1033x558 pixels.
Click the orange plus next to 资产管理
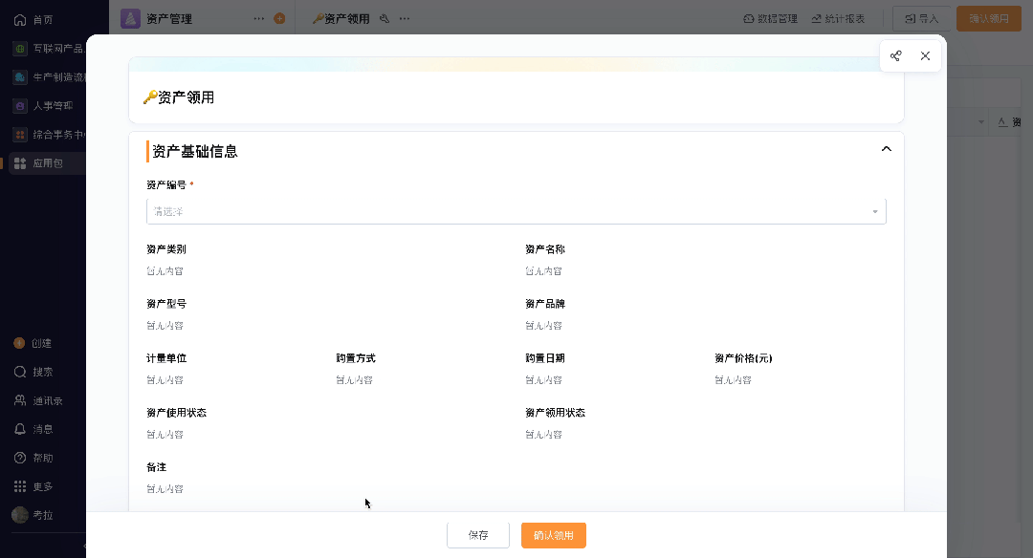pyautogui.click(x=279, y=18)
